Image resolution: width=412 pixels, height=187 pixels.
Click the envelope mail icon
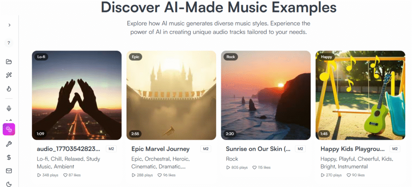click(9, 171)
